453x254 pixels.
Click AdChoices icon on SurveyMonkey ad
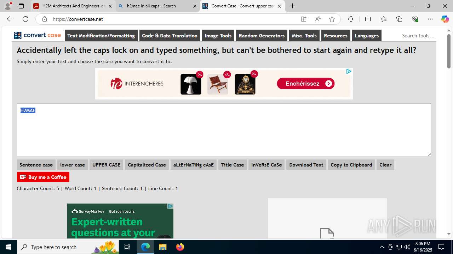point(170,206)
